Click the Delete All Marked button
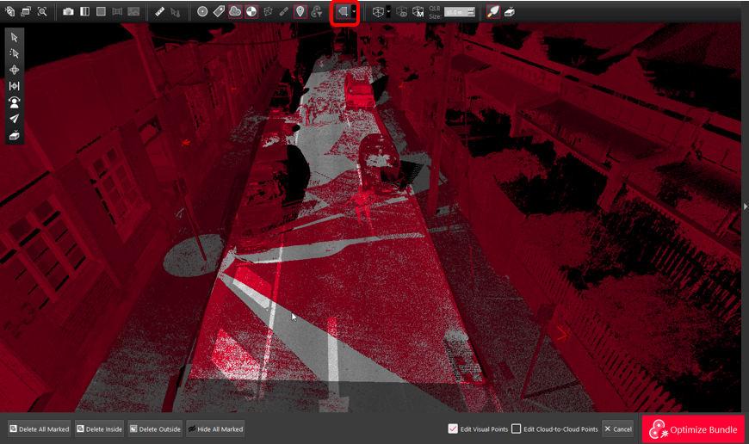Image resolution: width=749 pixels, height=444 pixels. click(x=39, y=429)
